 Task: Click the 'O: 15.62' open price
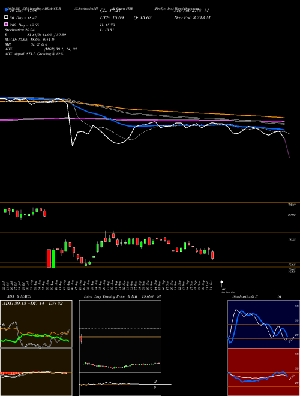[x=142, y=17]
